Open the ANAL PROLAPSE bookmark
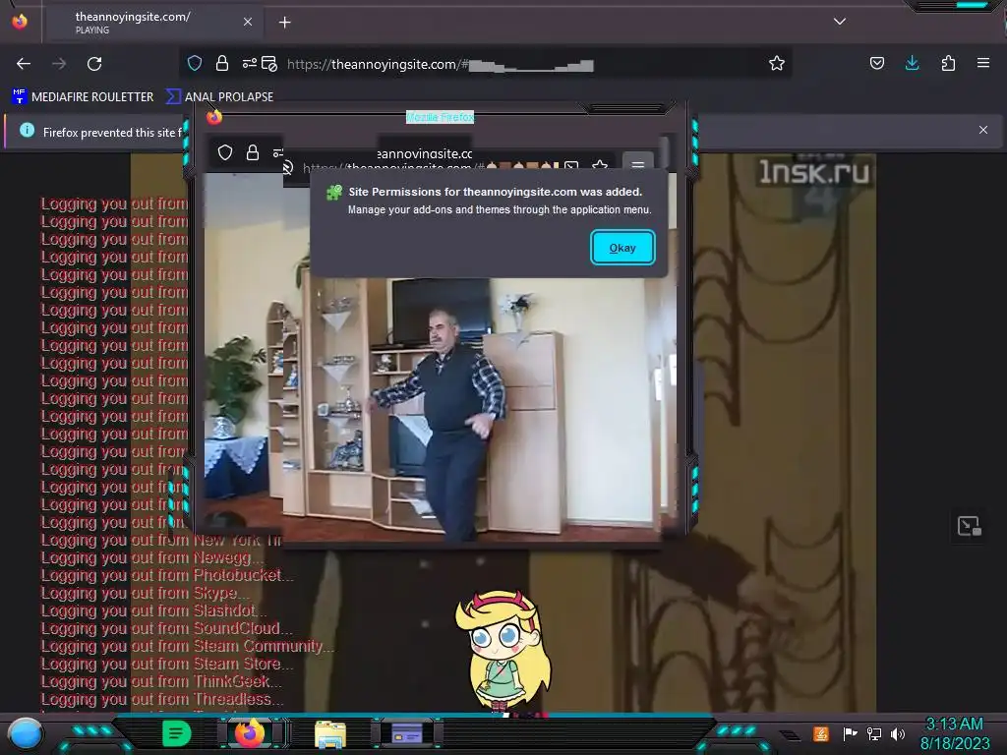The height and width of the screenshot is (755, 1007). 219,97
